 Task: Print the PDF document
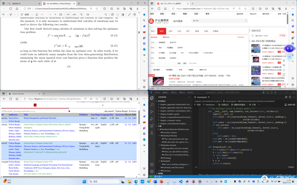(112, 15)
